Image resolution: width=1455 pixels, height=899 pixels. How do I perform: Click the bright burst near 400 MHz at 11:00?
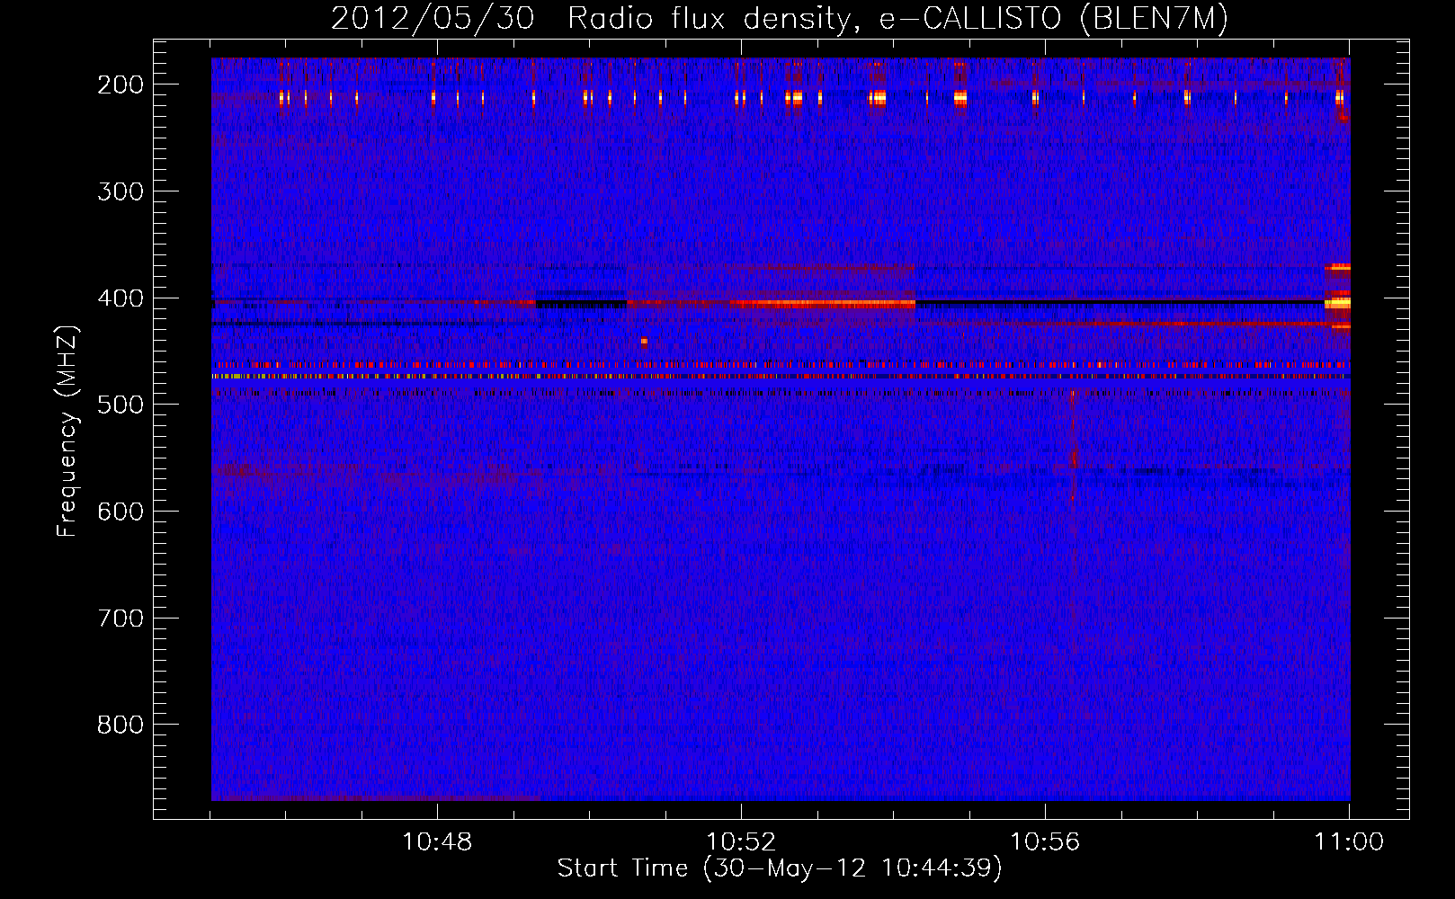click(x=1338, y=303)
